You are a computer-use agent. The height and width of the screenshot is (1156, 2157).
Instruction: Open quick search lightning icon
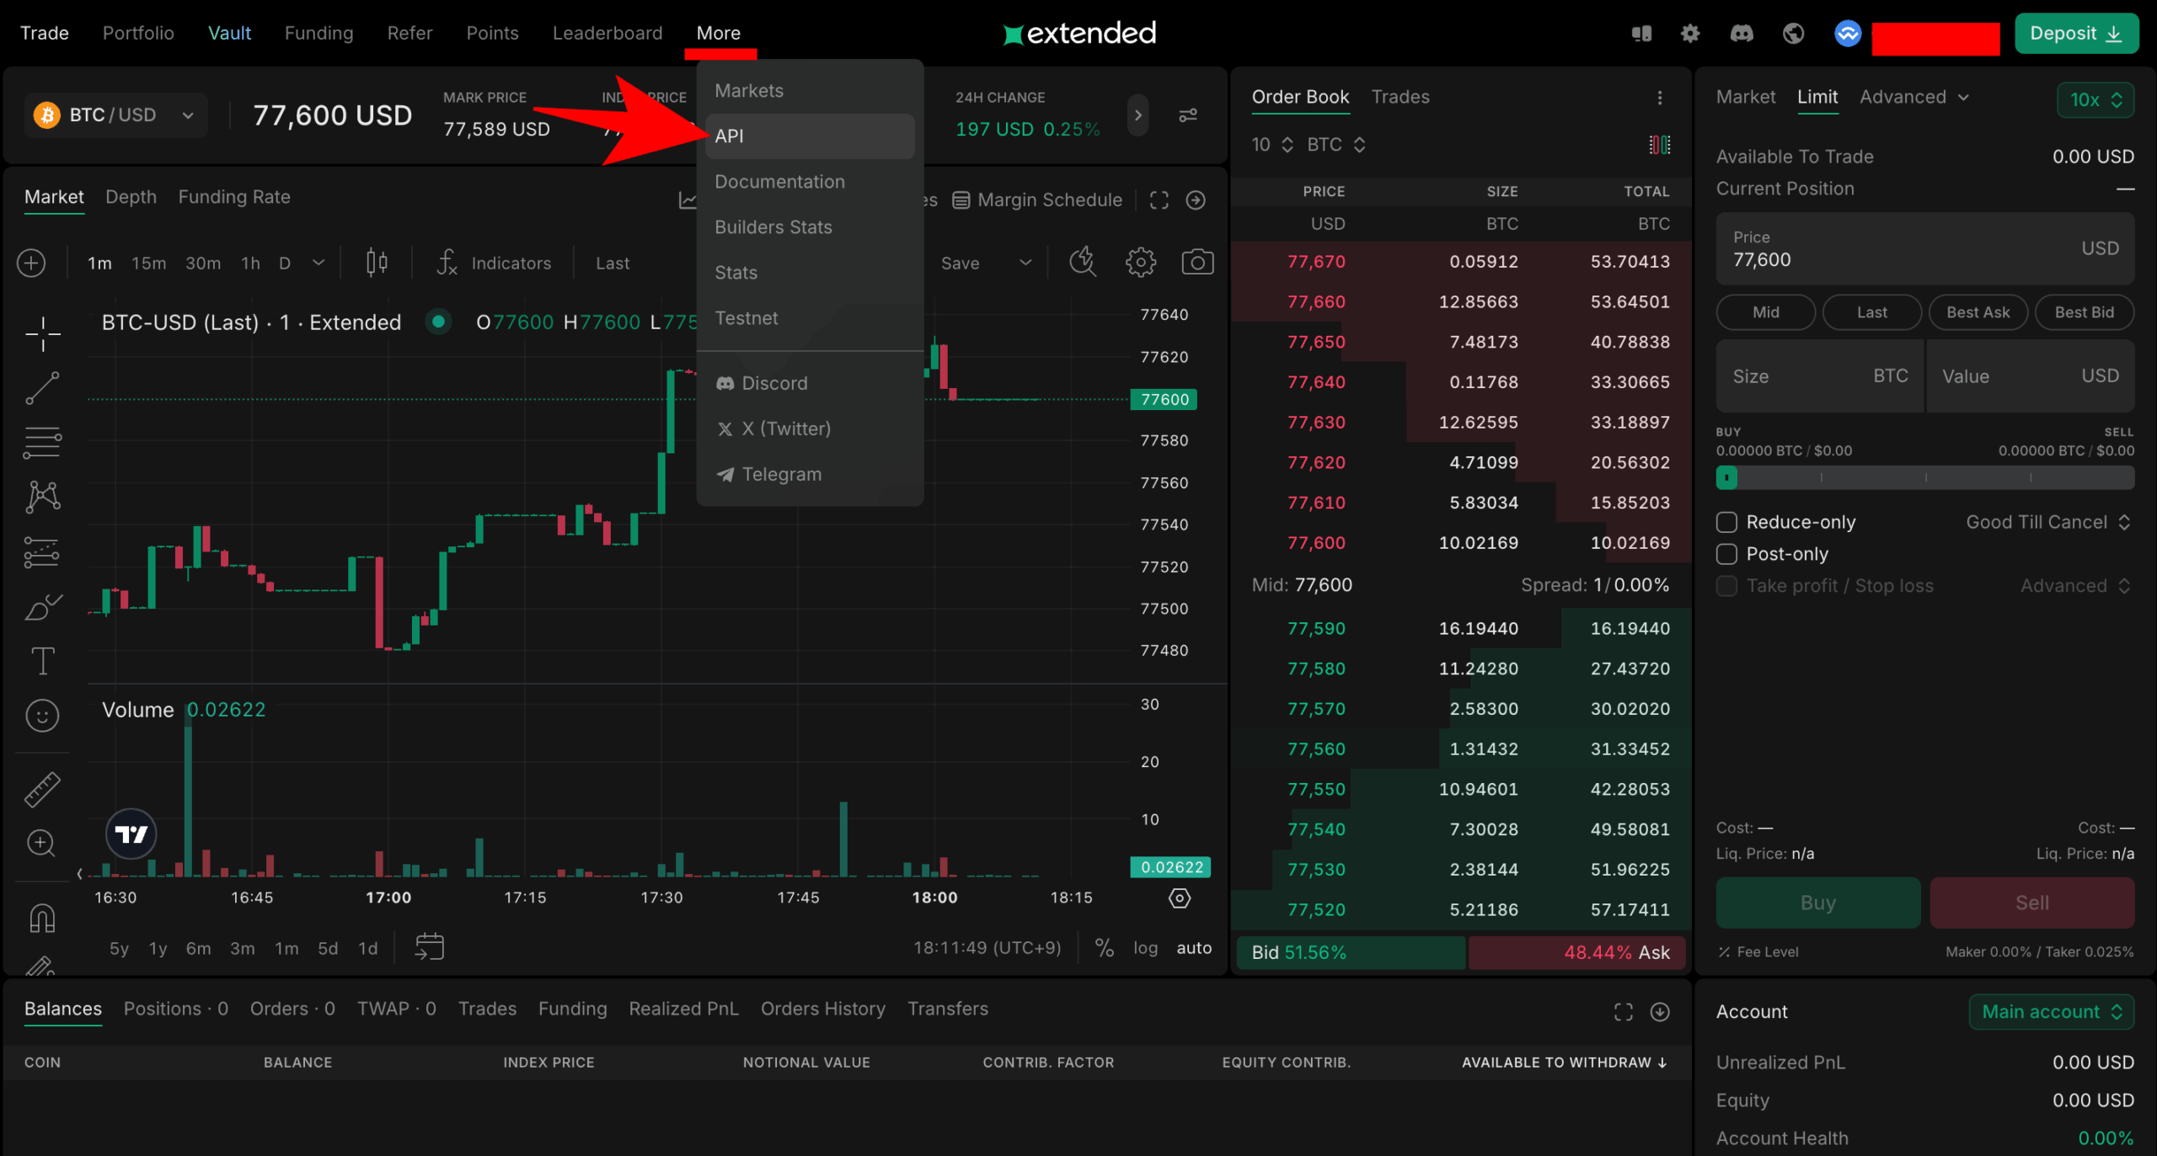click(1083, 263)
